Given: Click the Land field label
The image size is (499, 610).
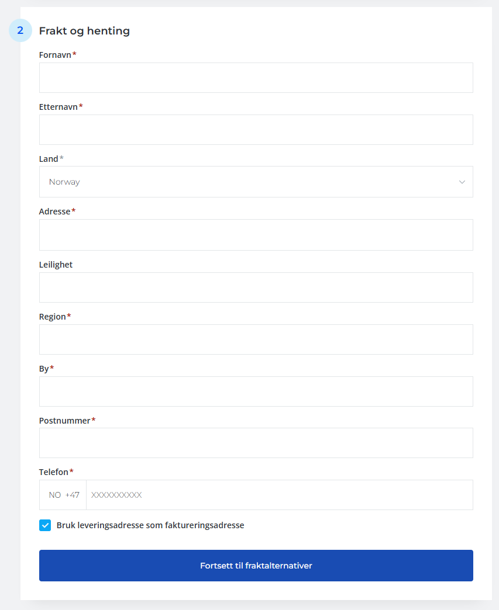Looking at the screenshot, I should 49,159.
